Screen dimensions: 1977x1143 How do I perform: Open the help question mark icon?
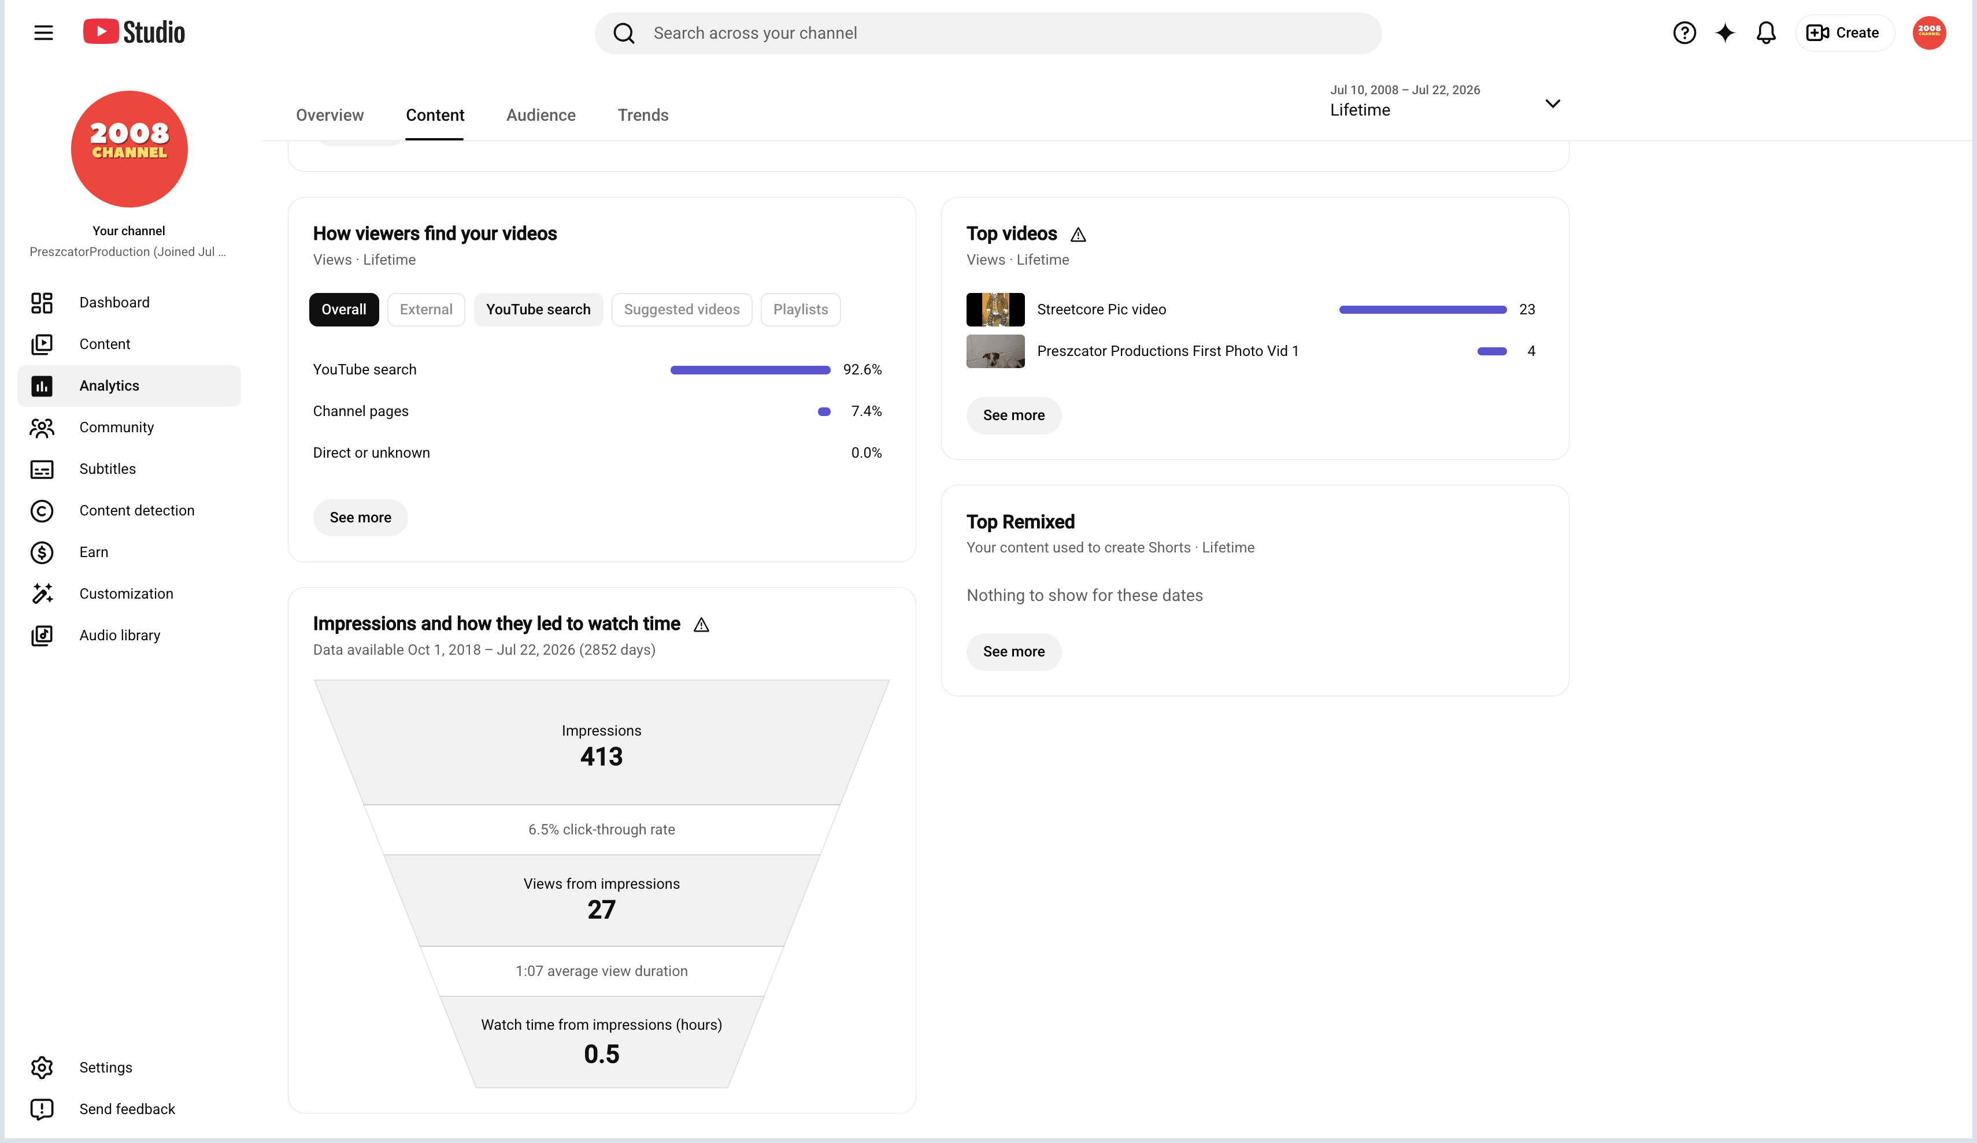(1683, 33)
